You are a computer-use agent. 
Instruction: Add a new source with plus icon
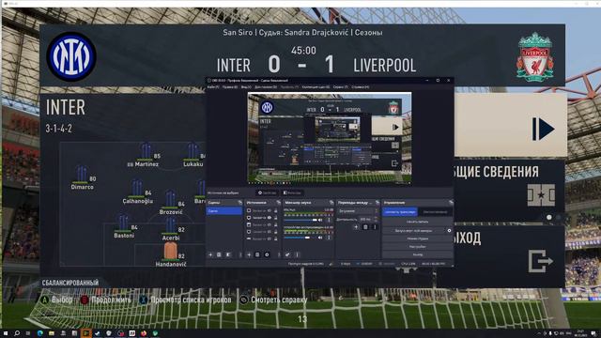[x=249, y=254]
